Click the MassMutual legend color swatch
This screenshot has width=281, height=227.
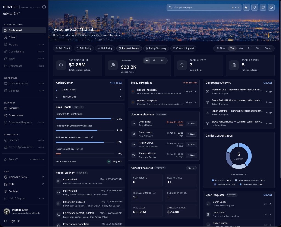[215, 185]
